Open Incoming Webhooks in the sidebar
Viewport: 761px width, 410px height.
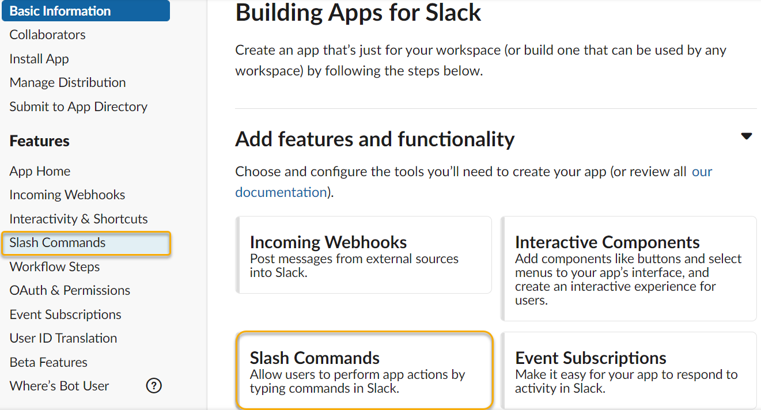67,195
